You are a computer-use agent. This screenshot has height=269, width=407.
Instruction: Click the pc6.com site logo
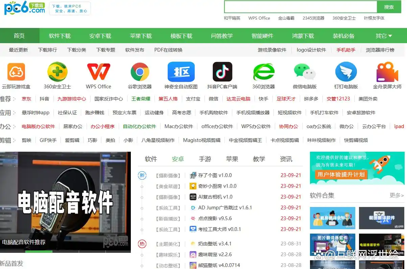click(x=24, y=8)
